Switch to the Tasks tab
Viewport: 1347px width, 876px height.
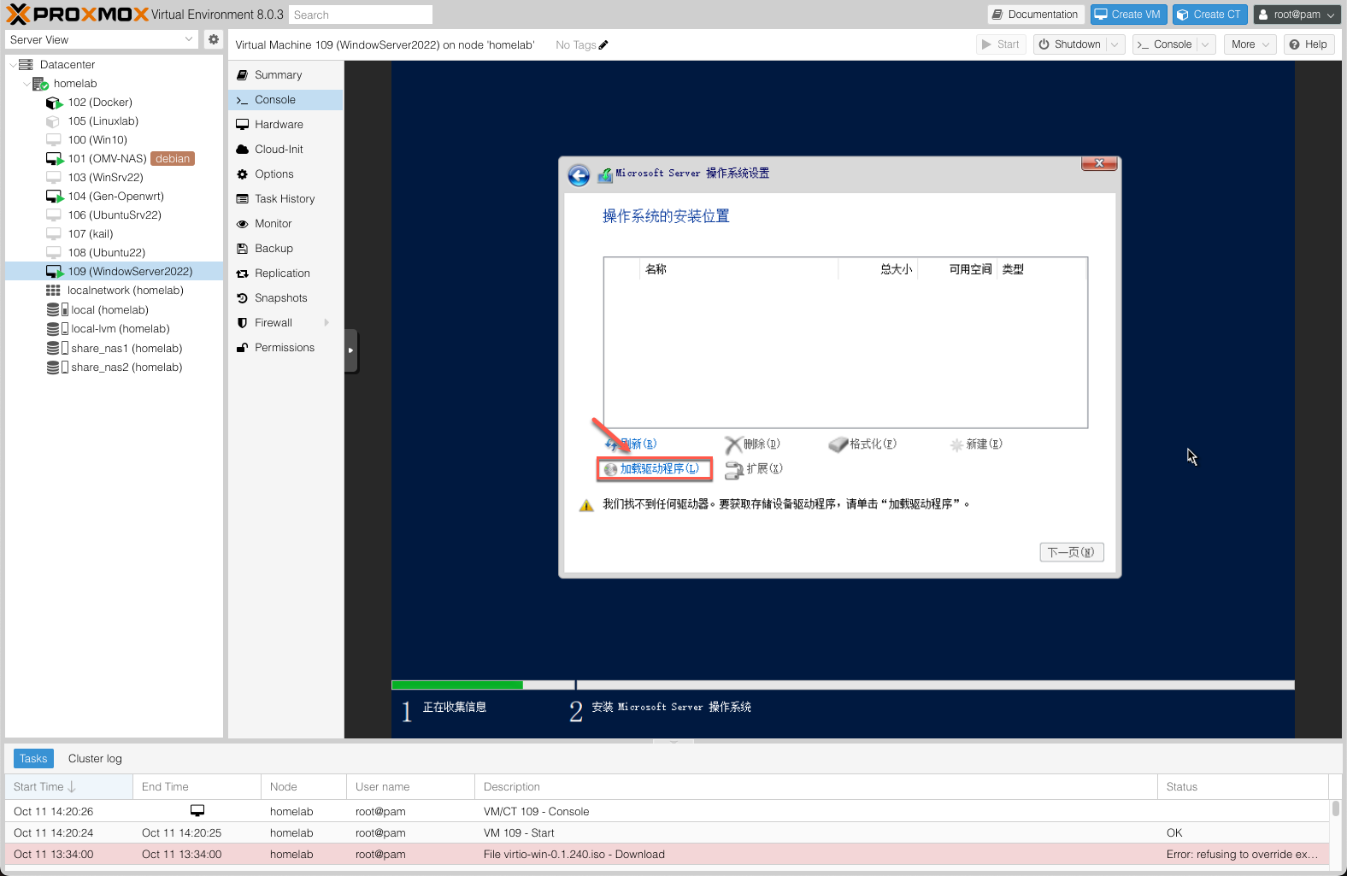(33, 759)
